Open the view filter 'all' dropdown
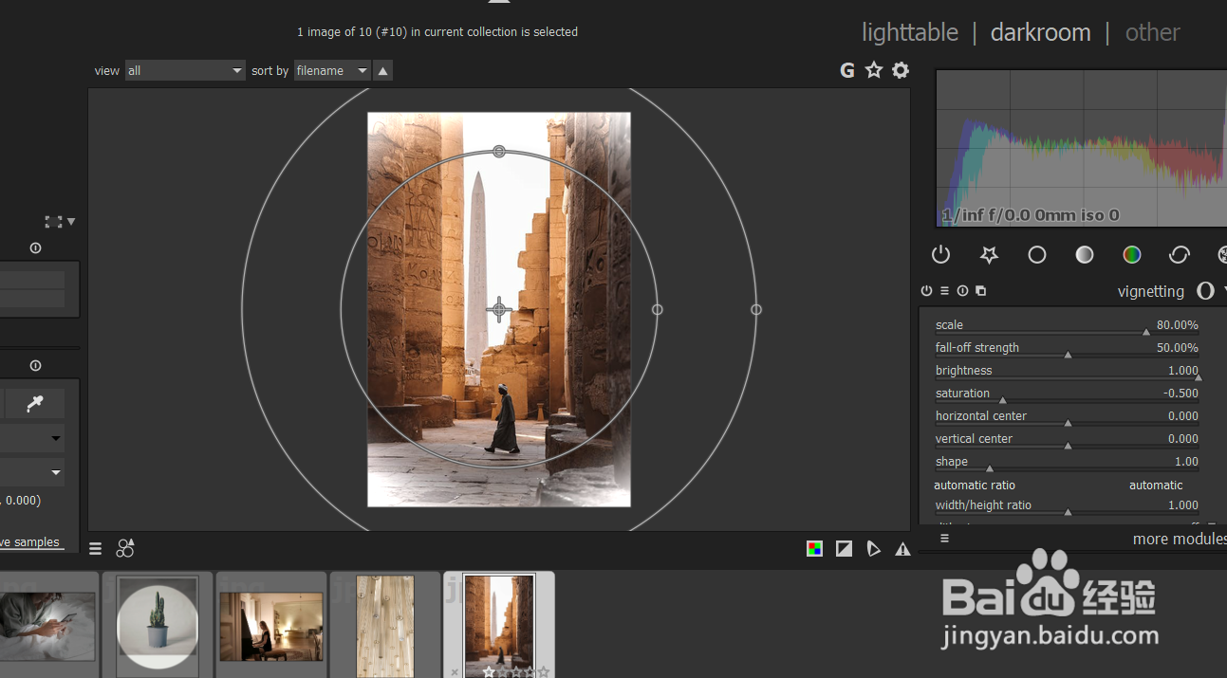Viewport: 1227px width, 678px height. (x=185, y=70)
